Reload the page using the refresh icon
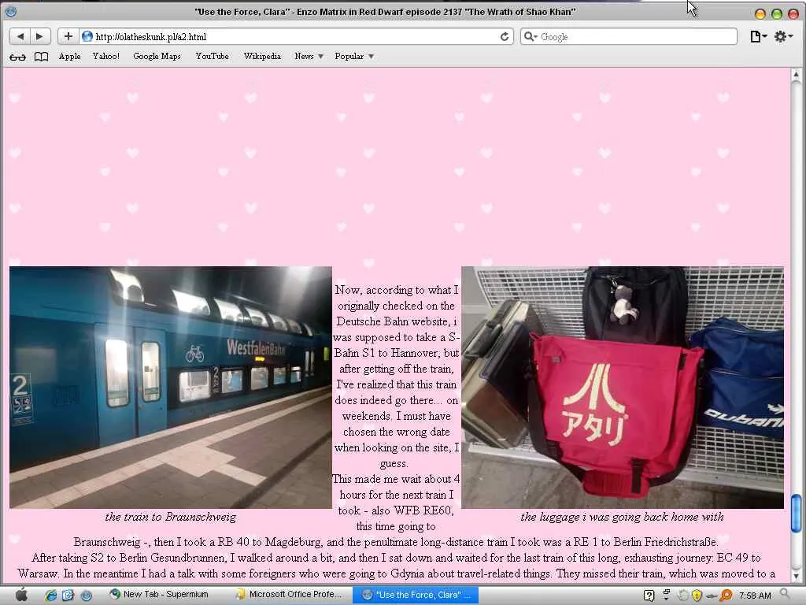 505,36
